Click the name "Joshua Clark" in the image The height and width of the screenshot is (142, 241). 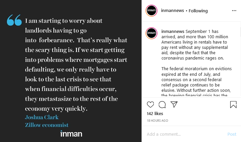[x=41, y=117]
